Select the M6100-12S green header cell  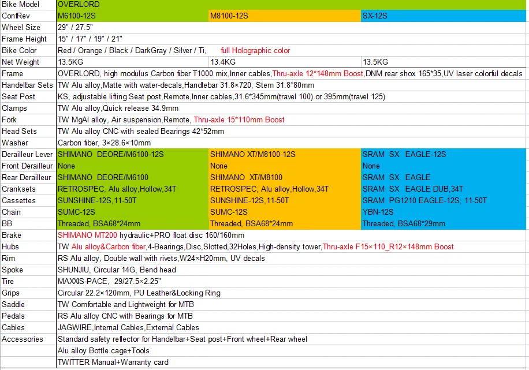132,16
